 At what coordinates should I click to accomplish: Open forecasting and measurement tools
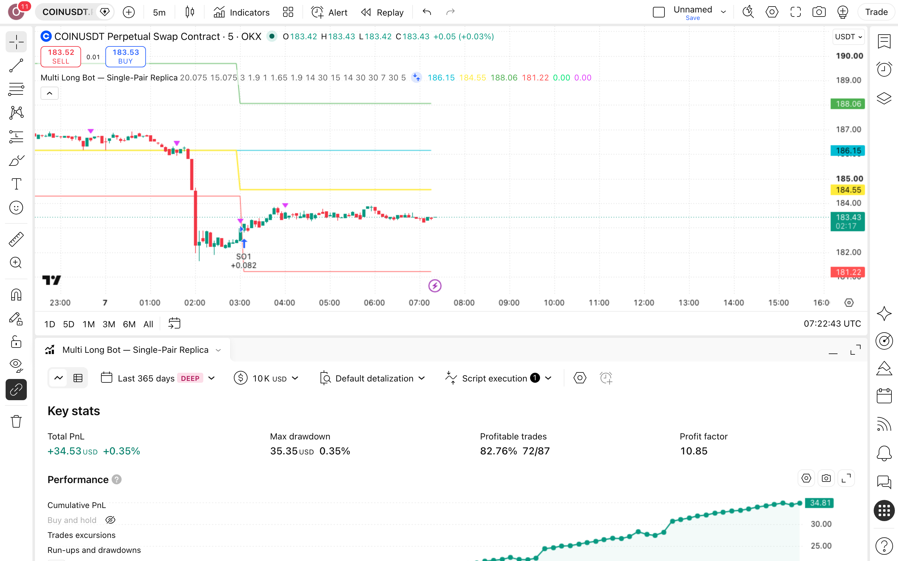16,137
